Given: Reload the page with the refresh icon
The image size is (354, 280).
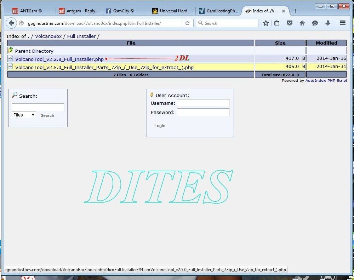Looking at the screenshot, I should pyautogui.click(x=187, y=23).
